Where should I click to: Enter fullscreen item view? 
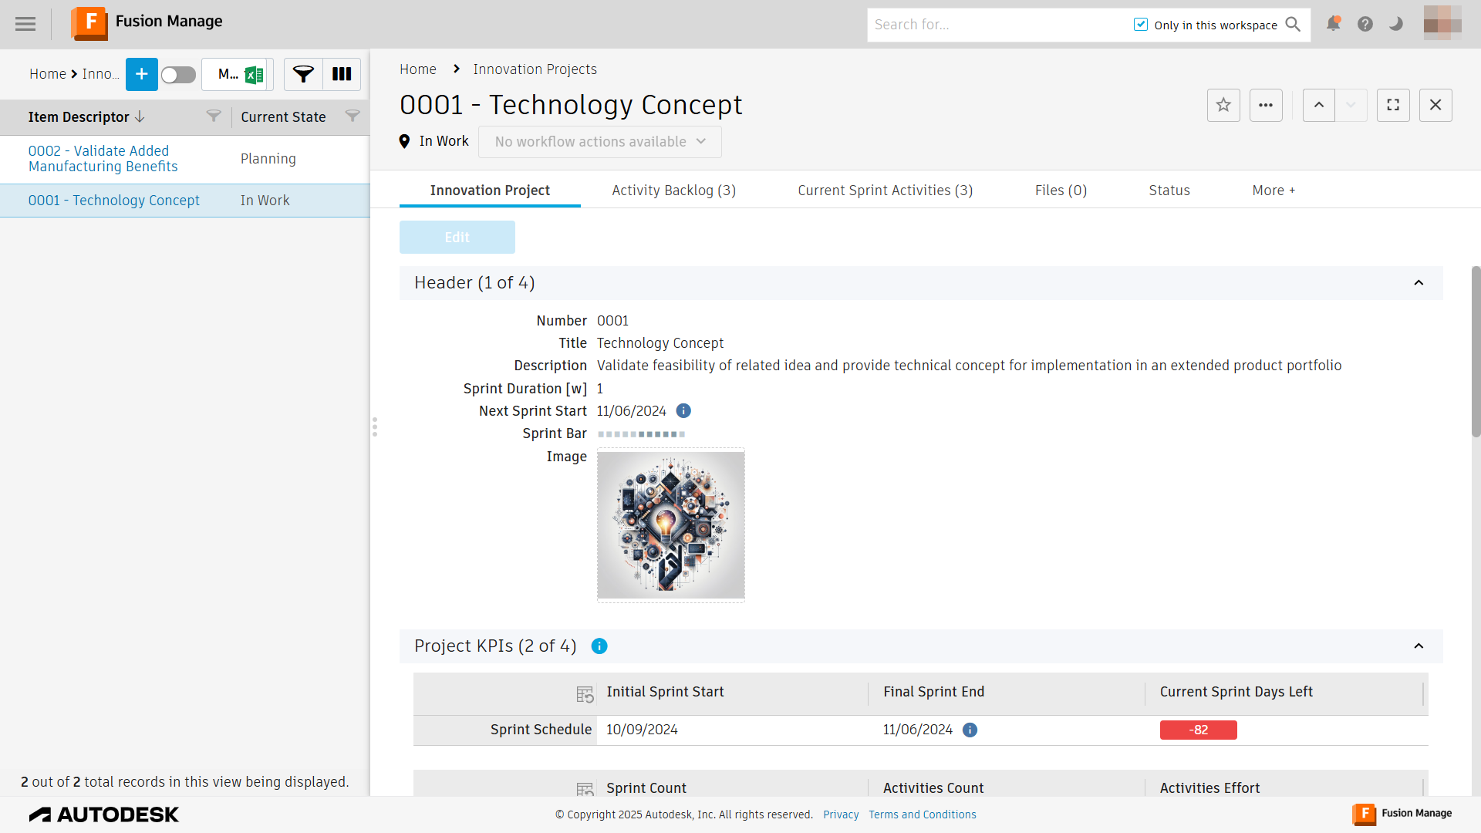pyautogui.click(x=1393, y=105)
